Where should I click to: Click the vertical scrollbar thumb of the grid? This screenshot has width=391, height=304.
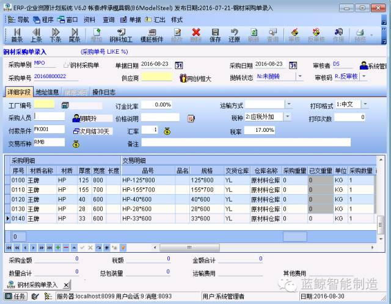point(381,225)
